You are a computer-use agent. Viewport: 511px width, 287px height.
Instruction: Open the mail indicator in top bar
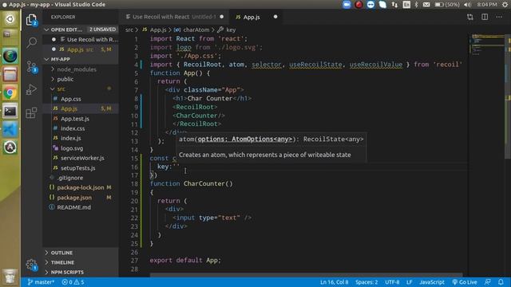pos(426,5)
